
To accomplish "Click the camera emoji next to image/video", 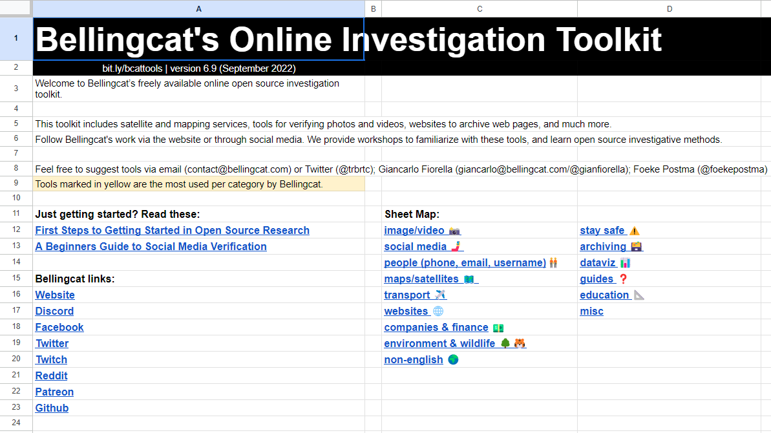I will [x=454, y=231].
